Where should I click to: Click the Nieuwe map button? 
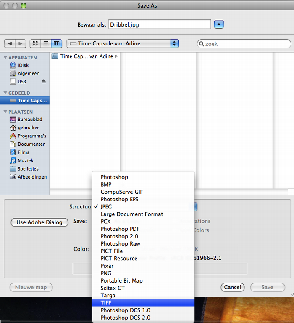[31, 287]
